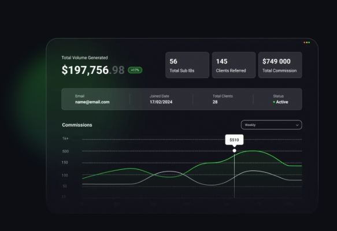Click the $510 chart tooltip
337x231 pixels.
[x=234, y=140]
